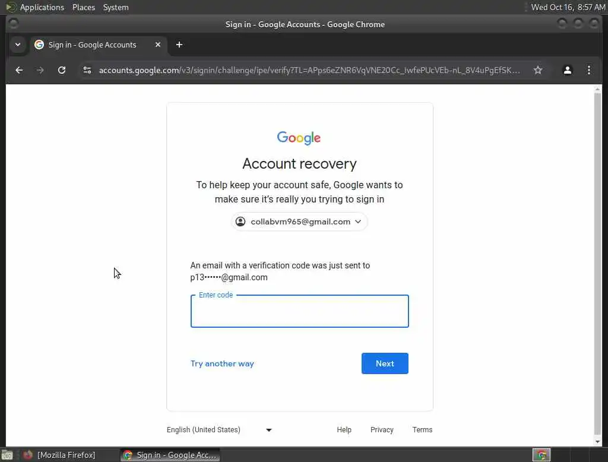Image resolution: width=608 pixels, height=462 pixels.
Task: Open the Chrome profile icon
Action: (x=567, y=70)
